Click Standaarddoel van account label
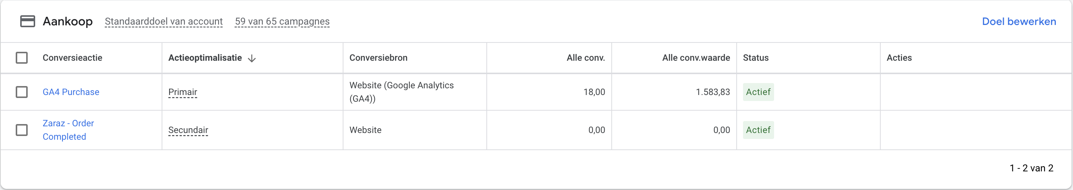 (164, 22)
